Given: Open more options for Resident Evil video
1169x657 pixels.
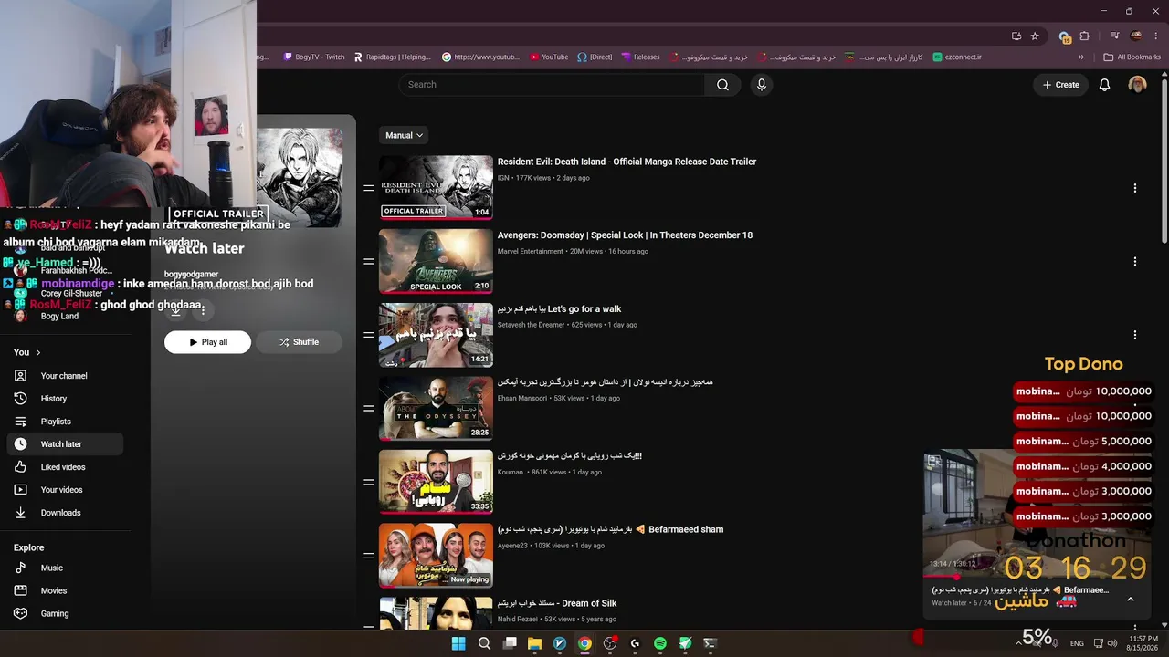Looking at the screenshot, I should click(1135, 188).
